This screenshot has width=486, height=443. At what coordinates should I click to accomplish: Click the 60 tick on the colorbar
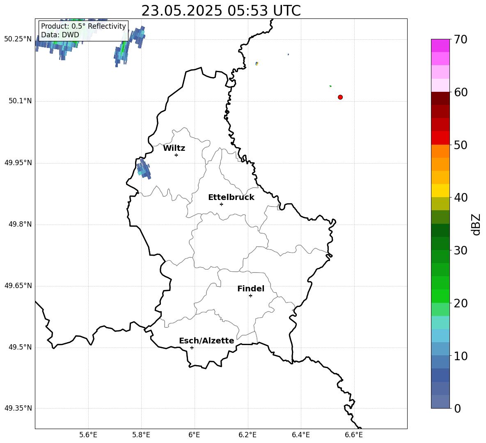(460, 92)
